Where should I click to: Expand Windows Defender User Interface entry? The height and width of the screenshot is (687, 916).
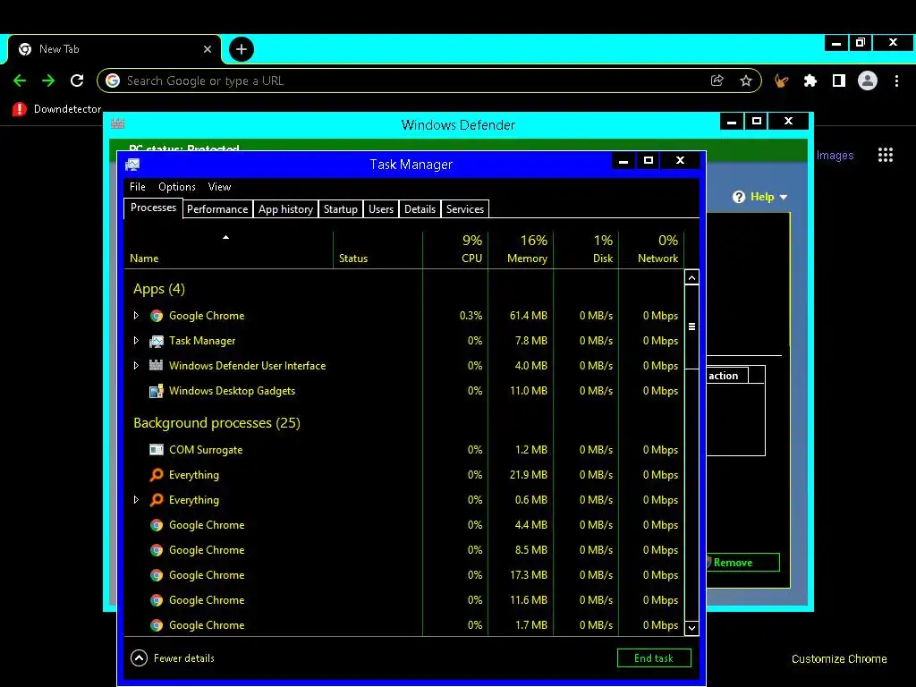(136, 366)
